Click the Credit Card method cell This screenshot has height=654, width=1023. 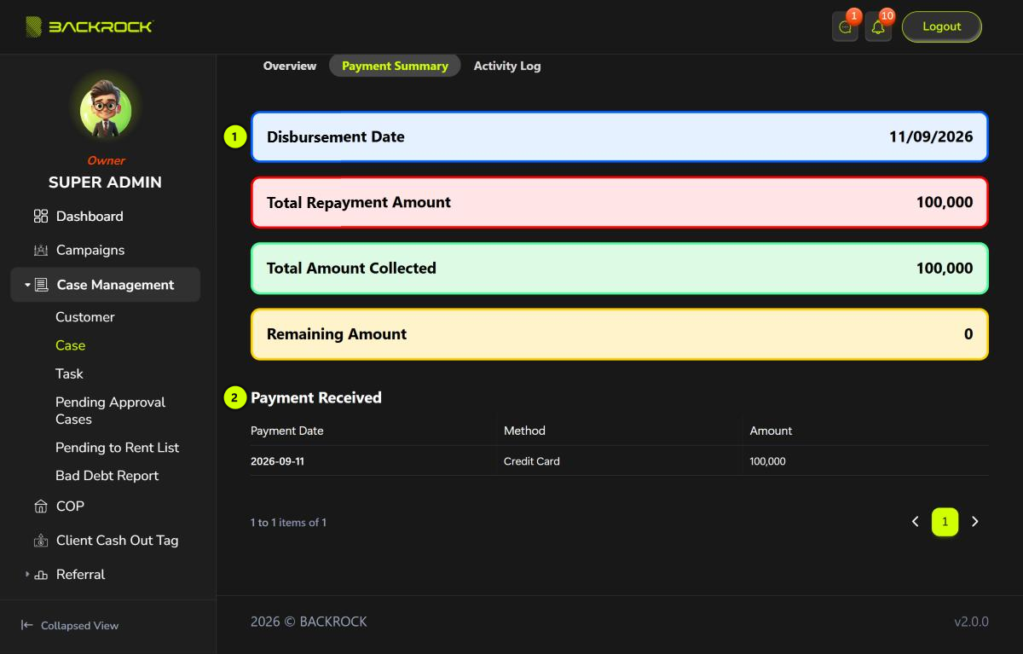click(x=532, y=461)
